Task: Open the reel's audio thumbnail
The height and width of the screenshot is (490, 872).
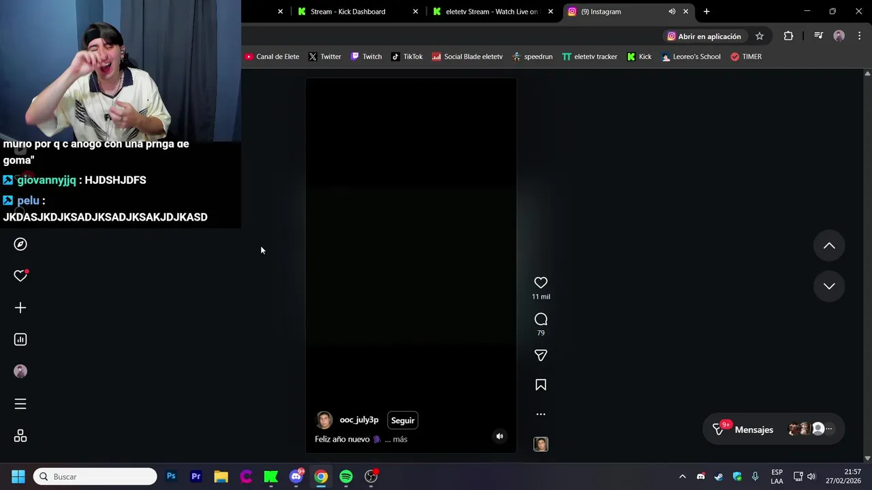Action: (x=540, y=444)
